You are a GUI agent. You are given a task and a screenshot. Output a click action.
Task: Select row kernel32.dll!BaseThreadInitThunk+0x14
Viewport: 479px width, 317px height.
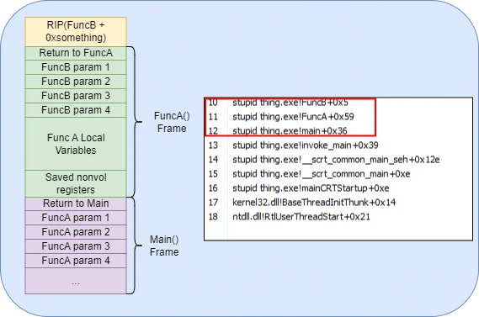pos(338,203)
